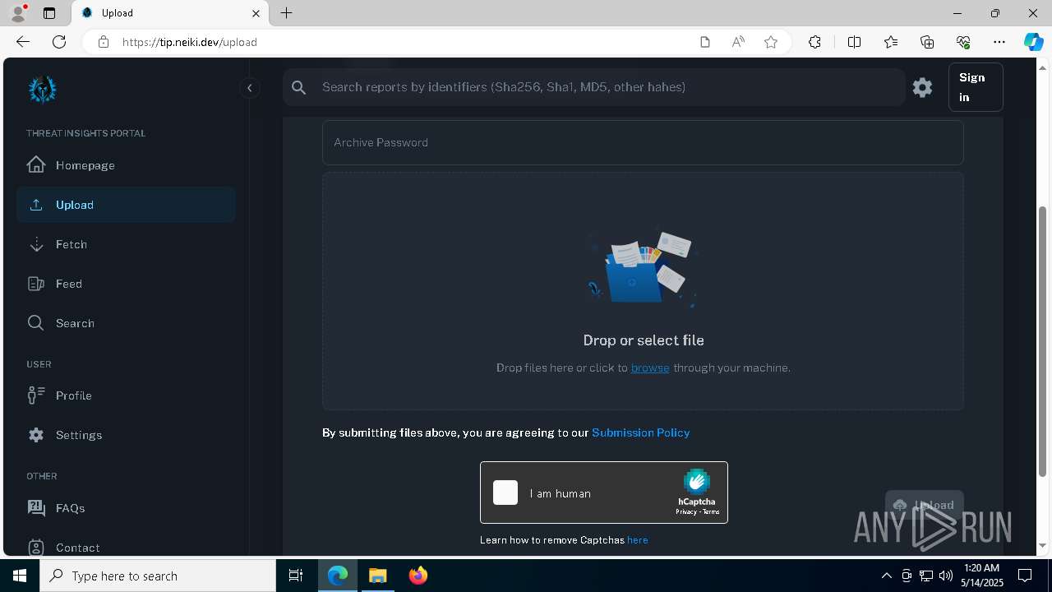This screenshot has height=592, width=1052.
Task: Open browser essentials icon
Action: 963,42
